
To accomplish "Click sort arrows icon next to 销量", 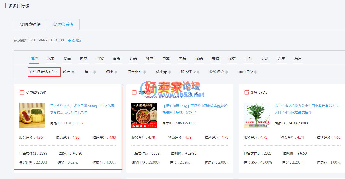I will (x=95, y=72).
